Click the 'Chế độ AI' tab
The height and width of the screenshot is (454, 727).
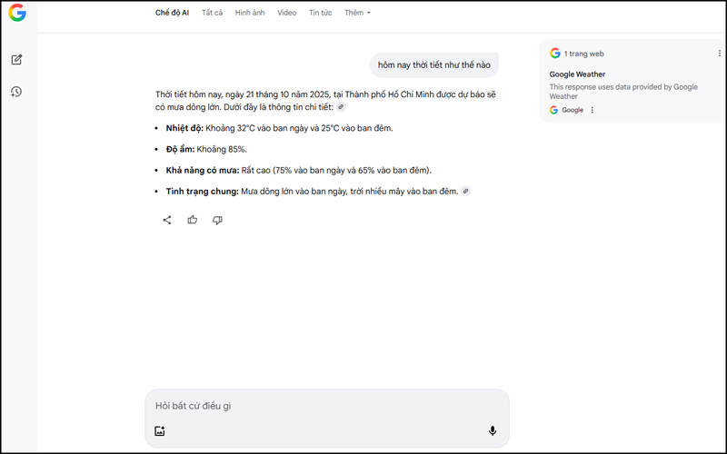point(172,13)
